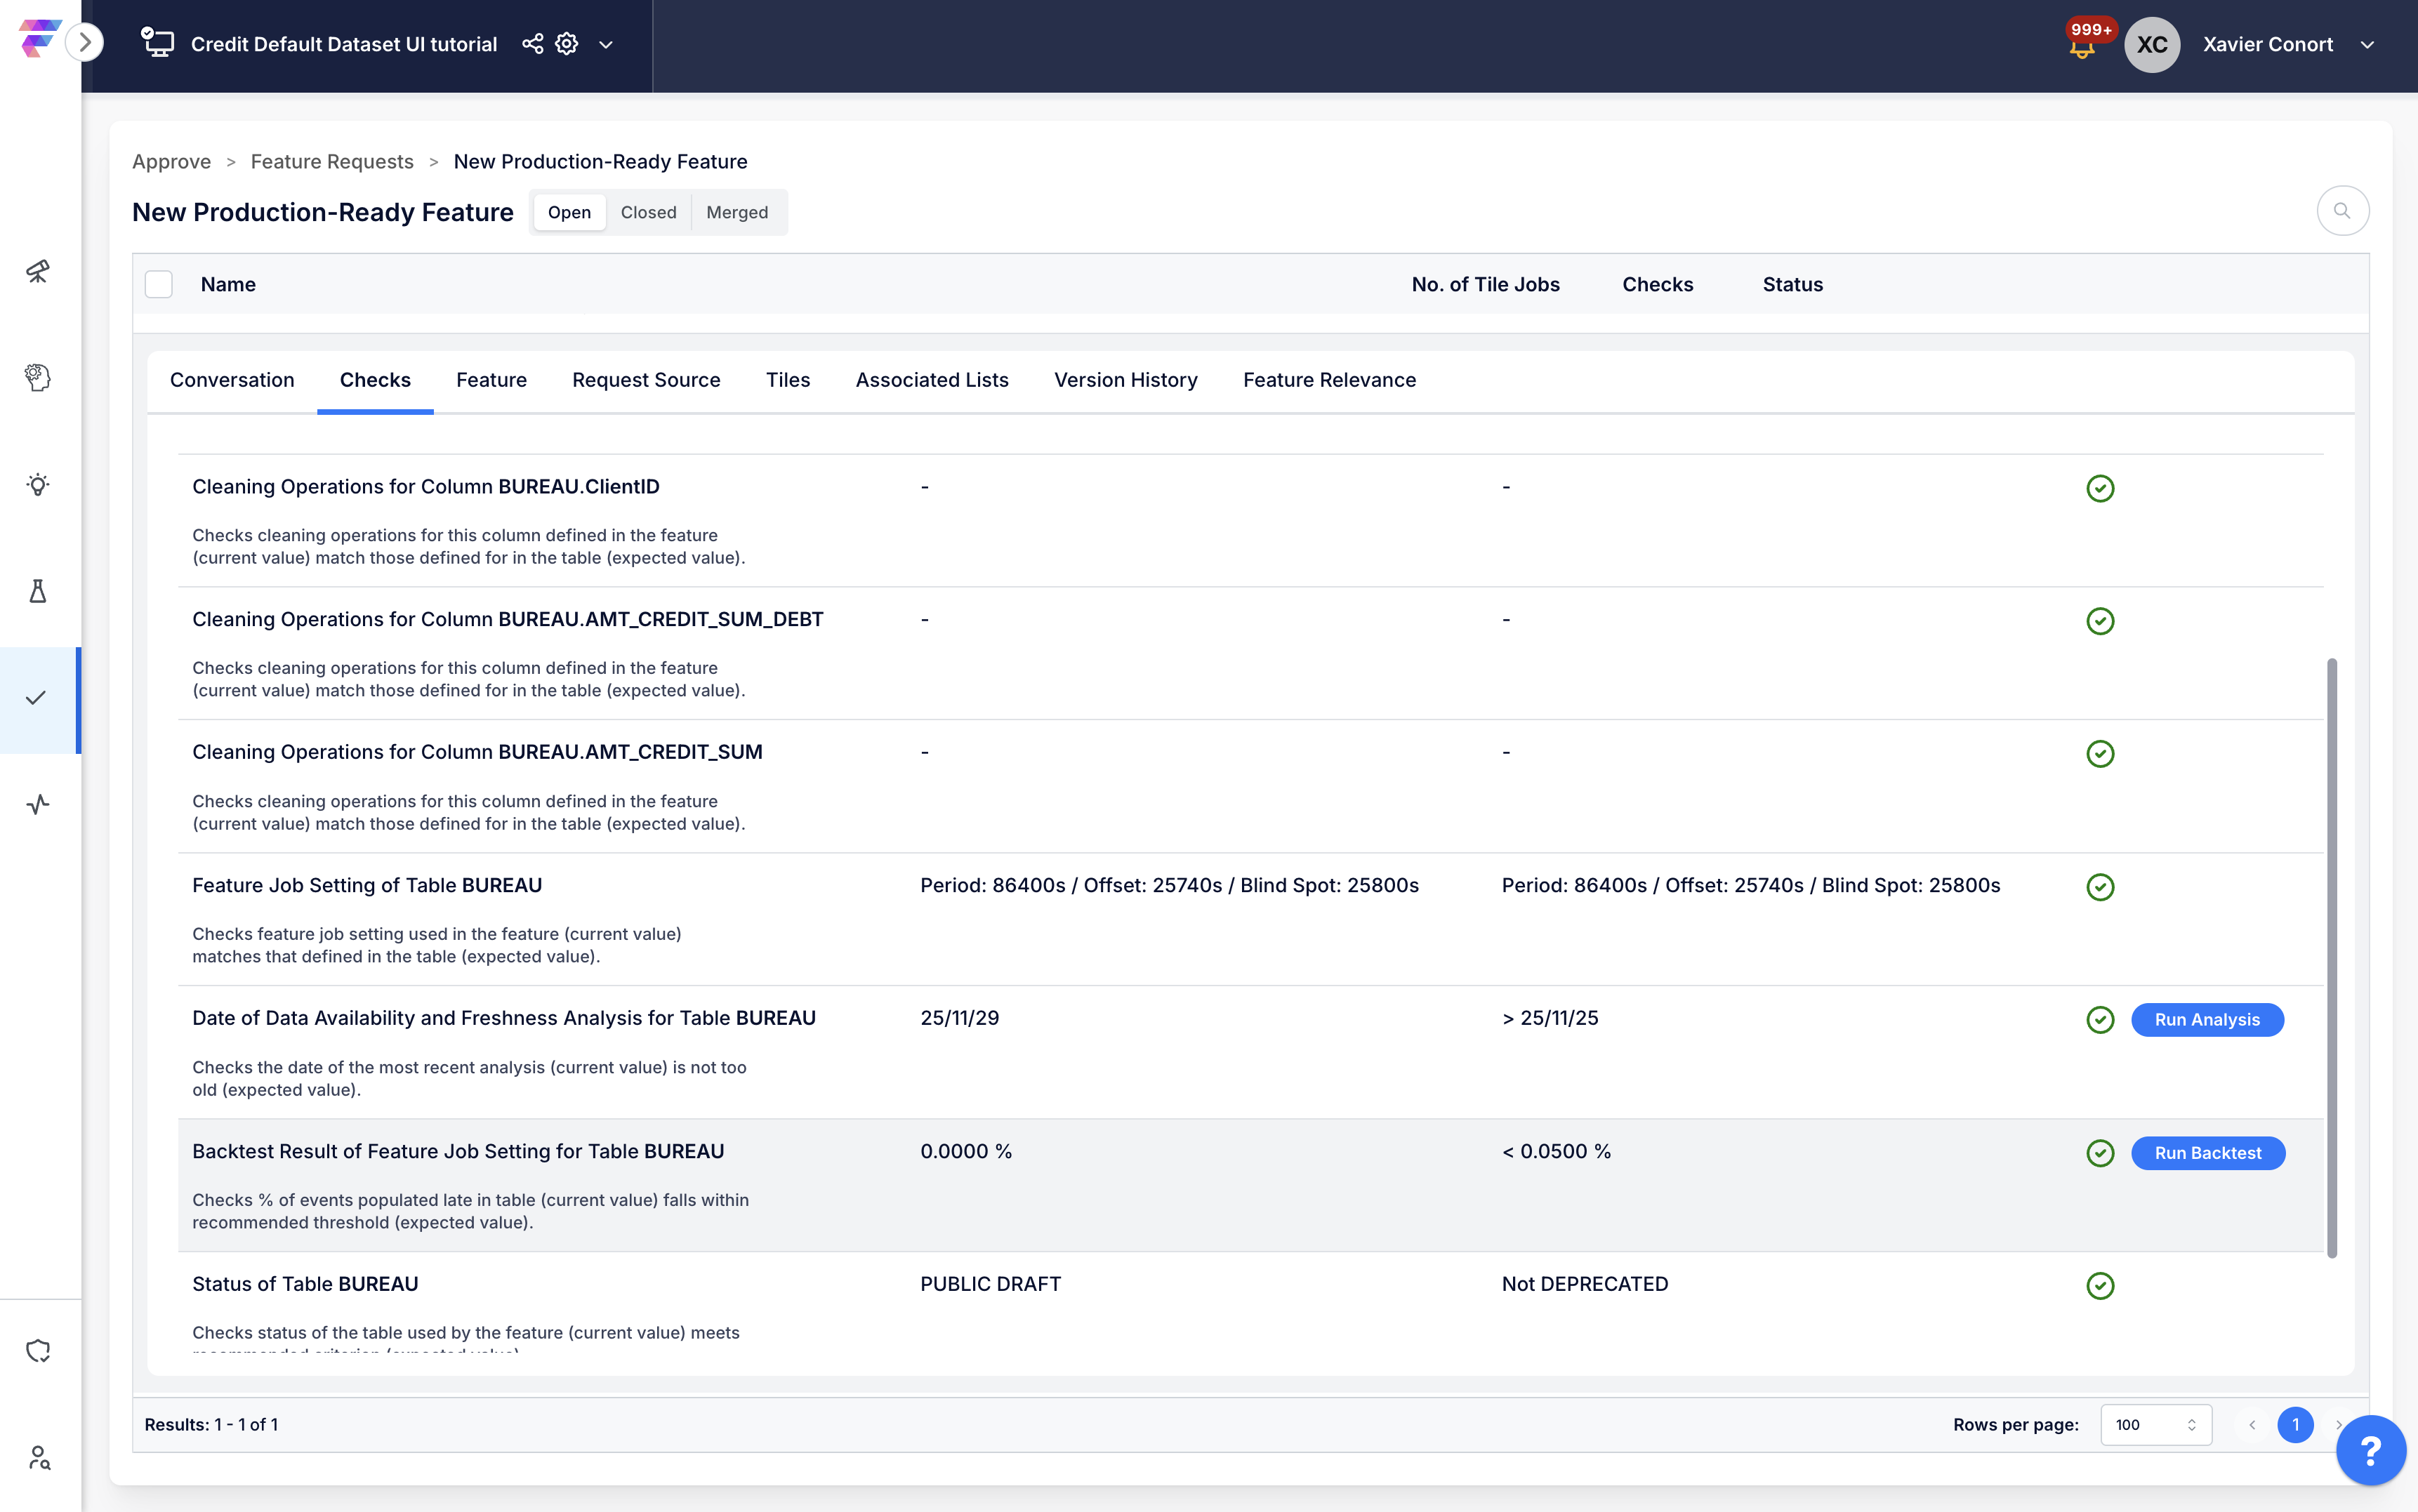Click the lightbulb icon in sidebar
Image resolution: width=2418 pixels, height=1512 pixels.
38,485
